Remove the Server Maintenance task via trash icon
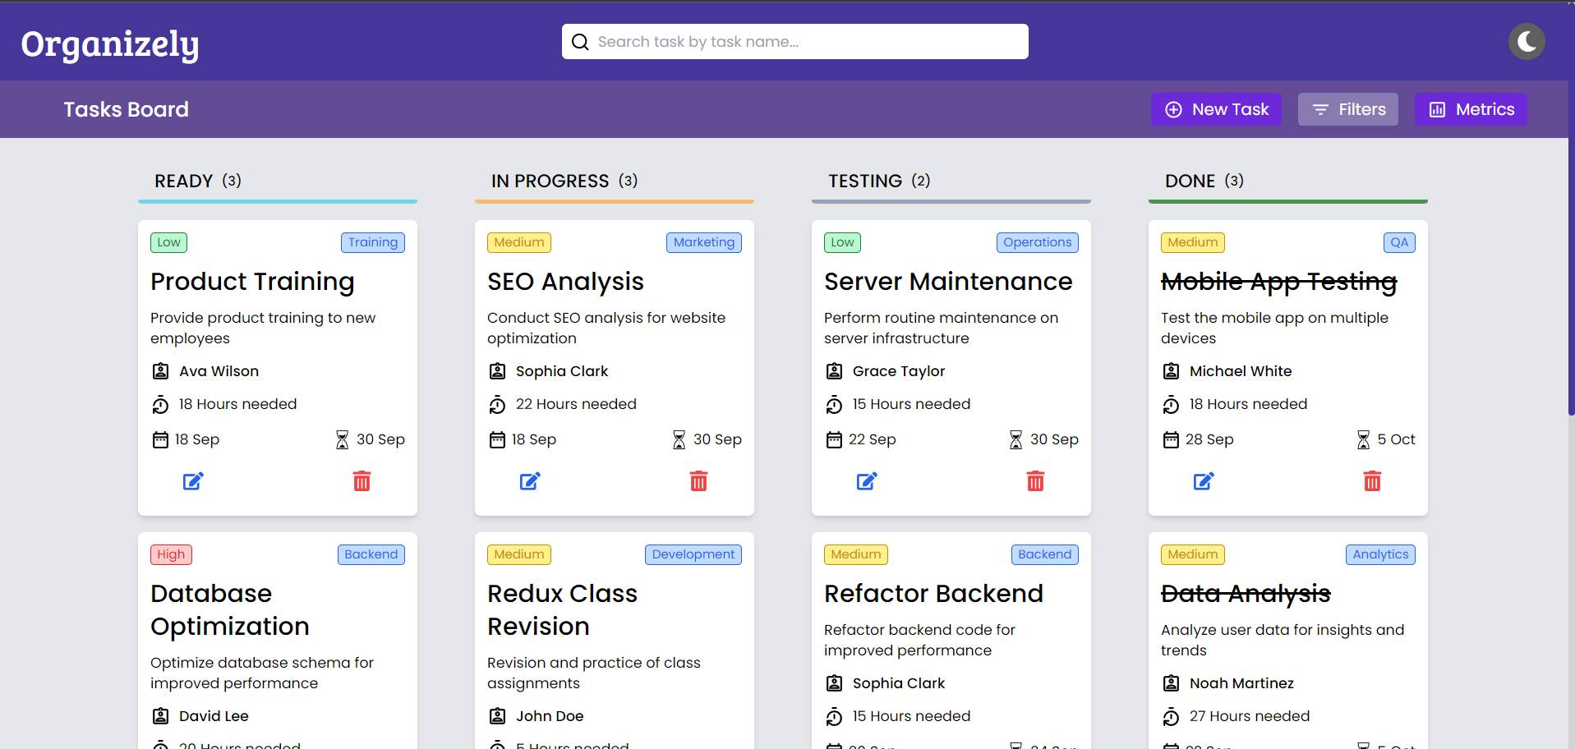The height and width of the screenshot is (749, 1575). coord(1035,481)
